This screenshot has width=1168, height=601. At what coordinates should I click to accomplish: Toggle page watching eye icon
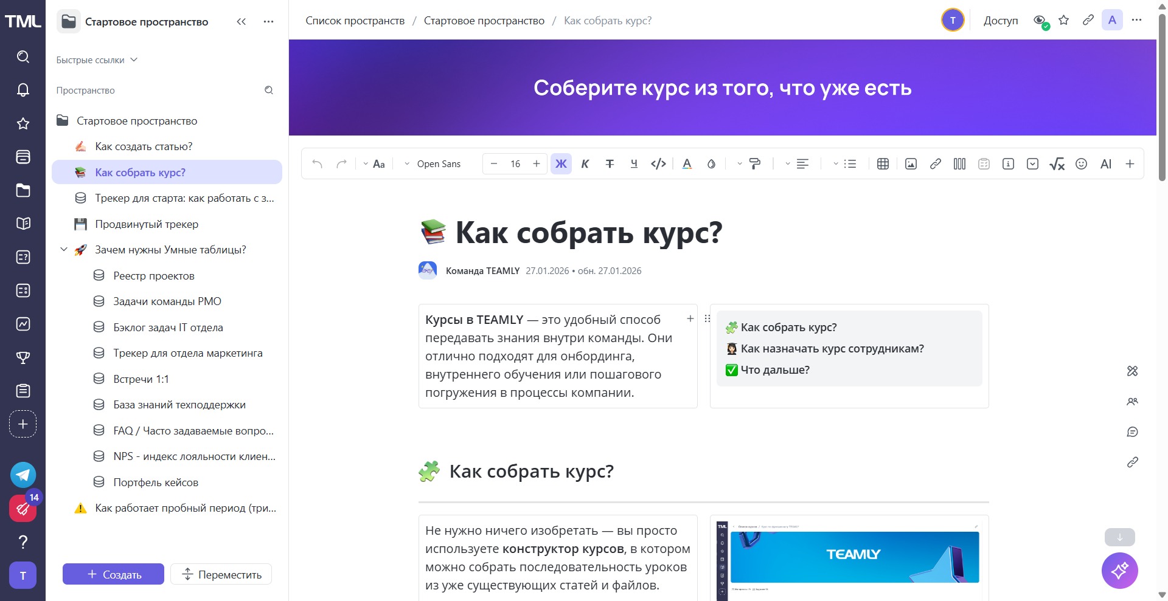[1040, 21]
